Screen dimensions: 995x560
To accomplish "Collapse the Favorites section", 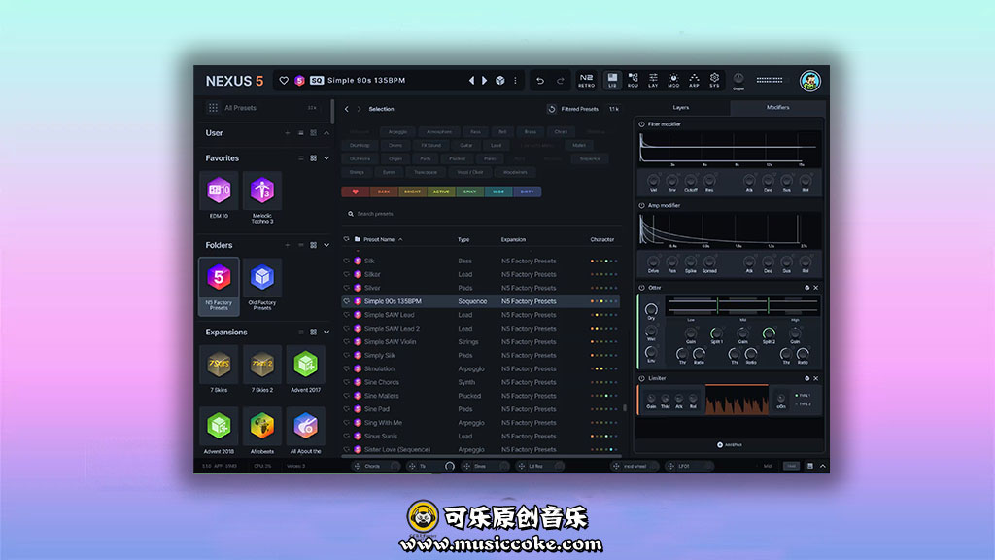I will pos(326,158).
